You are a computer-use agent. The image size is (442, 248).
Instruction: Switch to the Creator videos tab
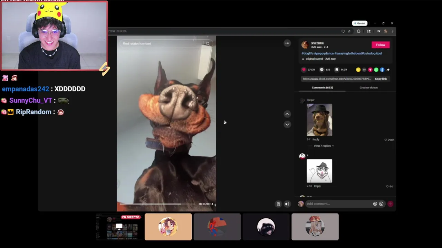[368, 87]
